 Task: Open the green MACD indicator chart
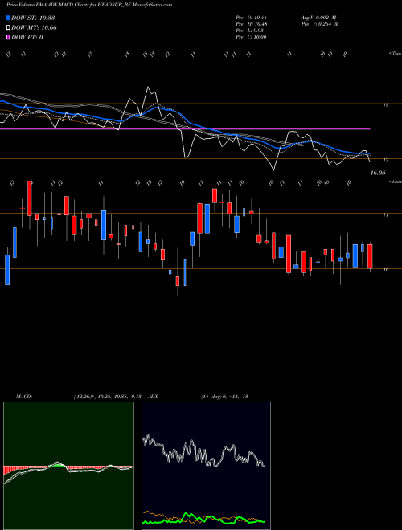tap(68, 466)
